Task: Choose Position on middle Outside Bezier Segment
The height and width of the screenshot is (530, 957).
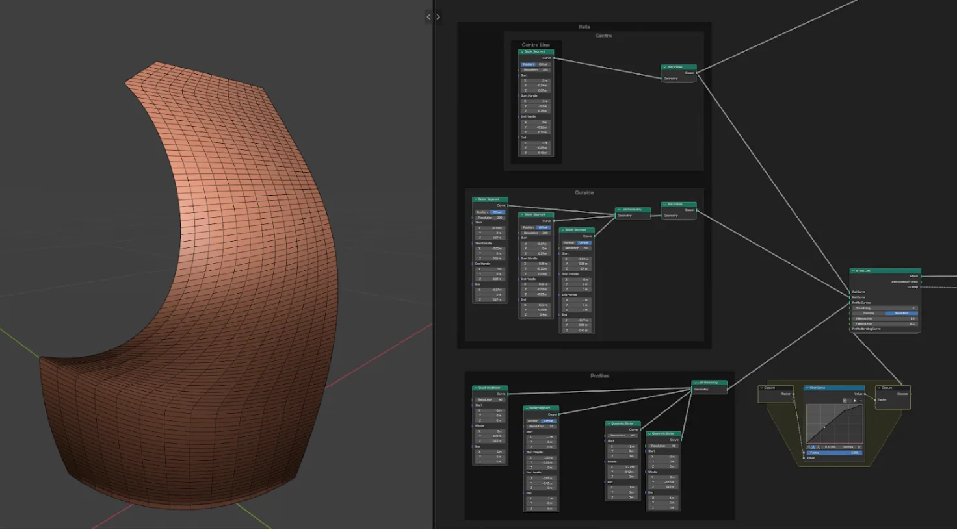Action: point(528,227)
